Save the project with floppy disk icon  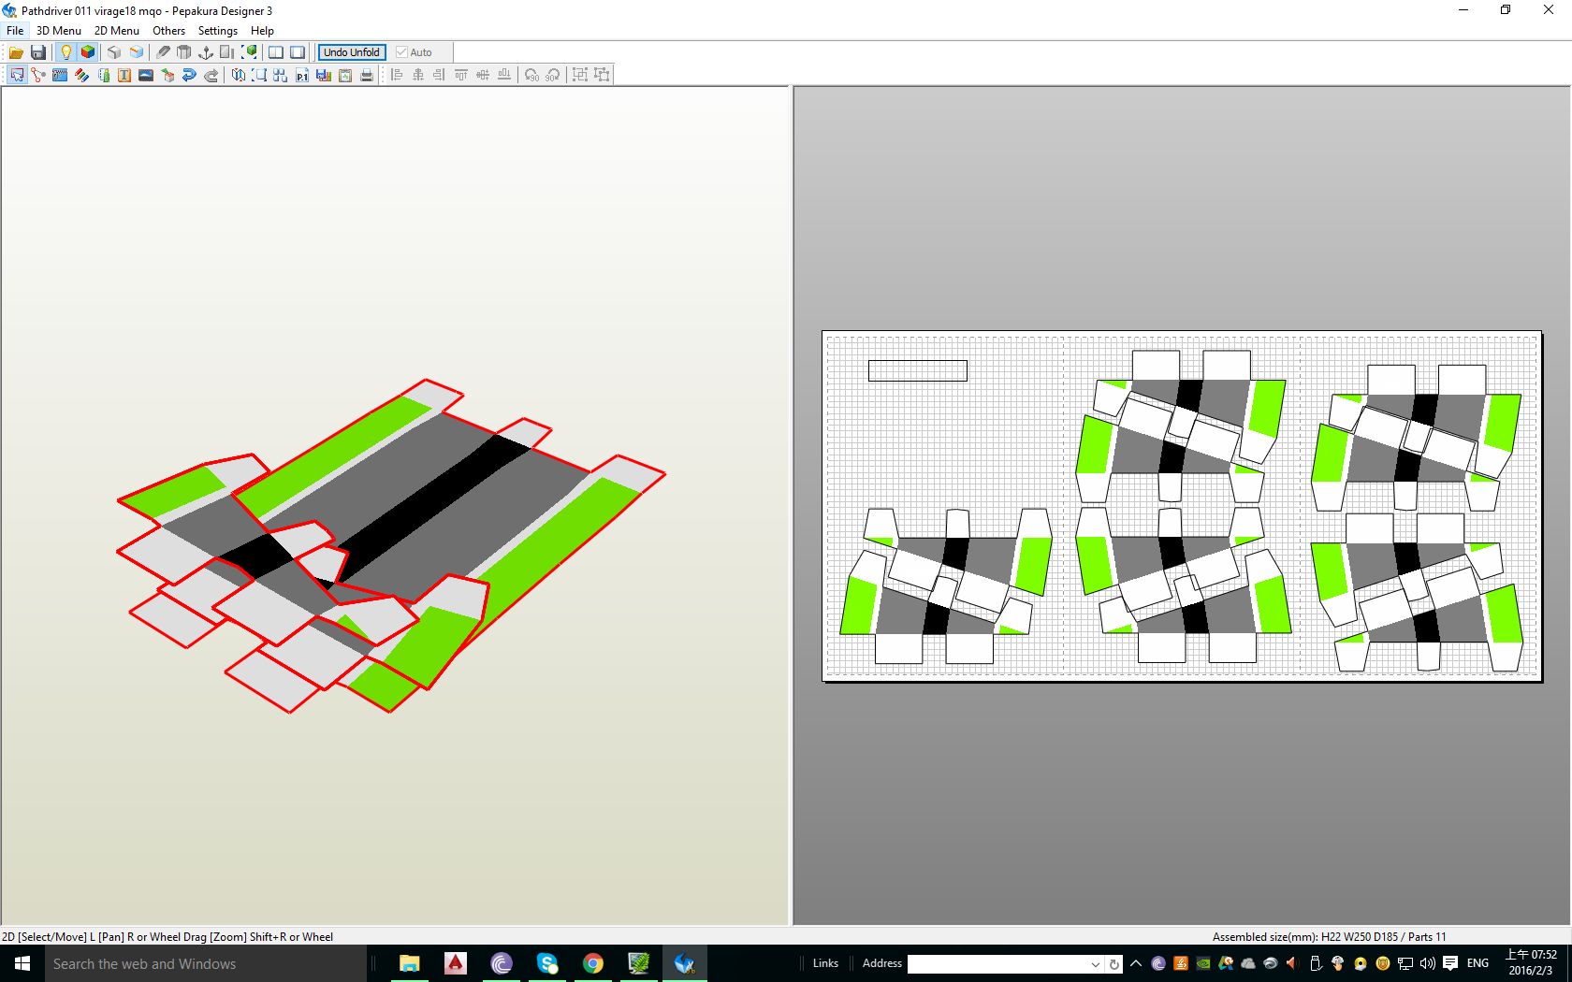(38, 52)
